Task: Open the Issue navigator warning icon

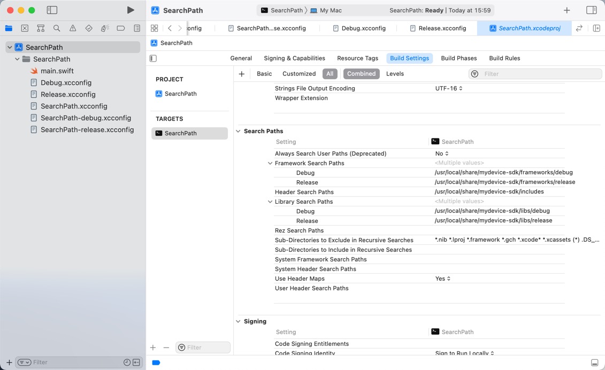Action: click(73, 28)
